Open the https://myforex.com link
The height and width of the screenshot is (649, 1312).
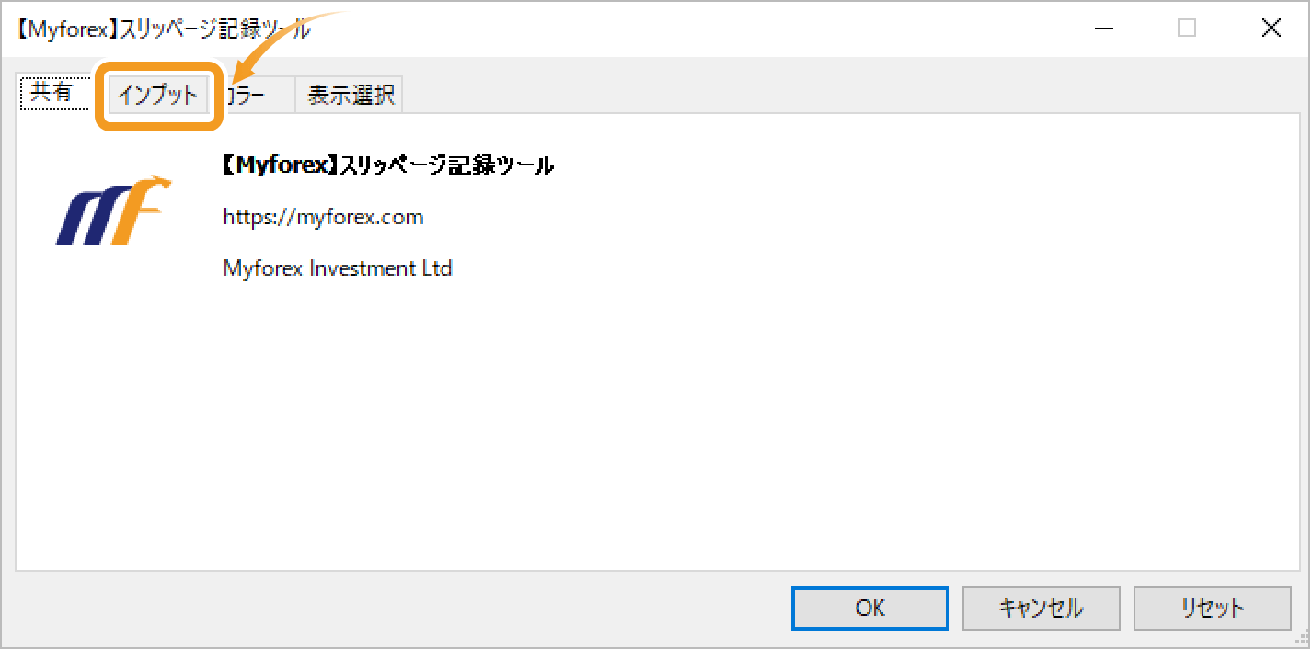[324, 217]
